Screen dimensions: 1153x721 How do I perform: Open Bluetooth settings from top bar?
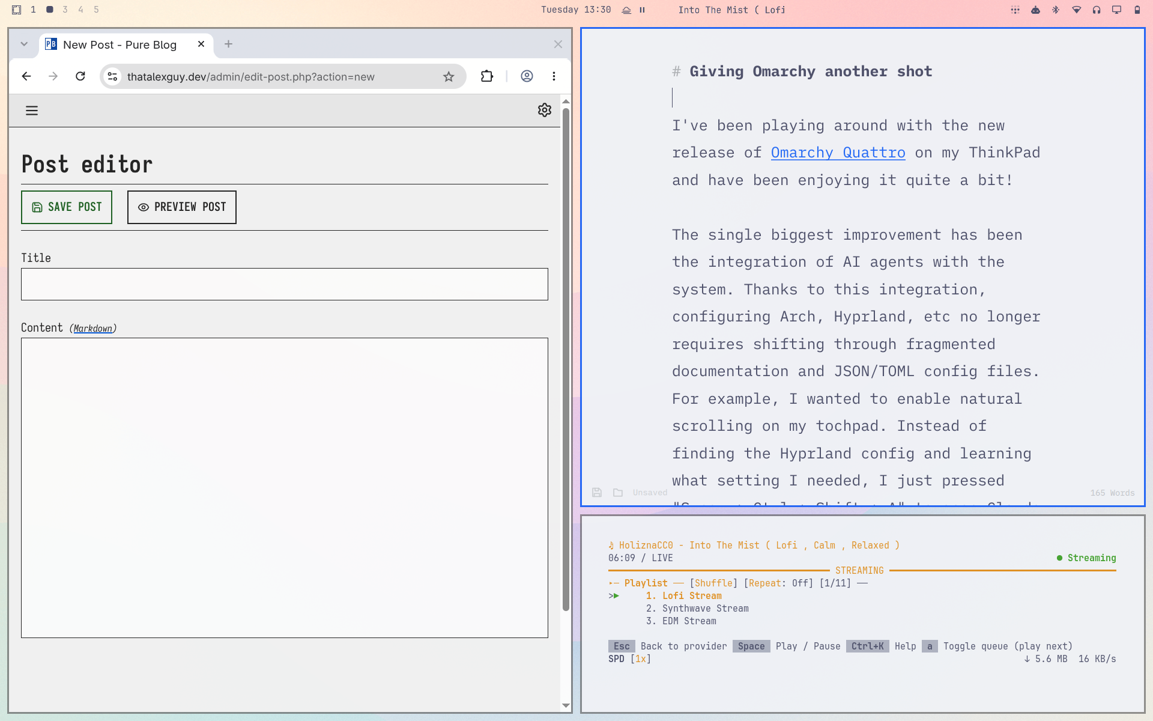pos(1056,10)
